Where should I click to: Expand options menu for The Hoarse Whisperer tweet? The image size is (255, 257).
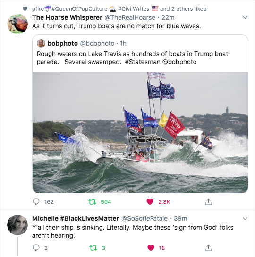245,17
